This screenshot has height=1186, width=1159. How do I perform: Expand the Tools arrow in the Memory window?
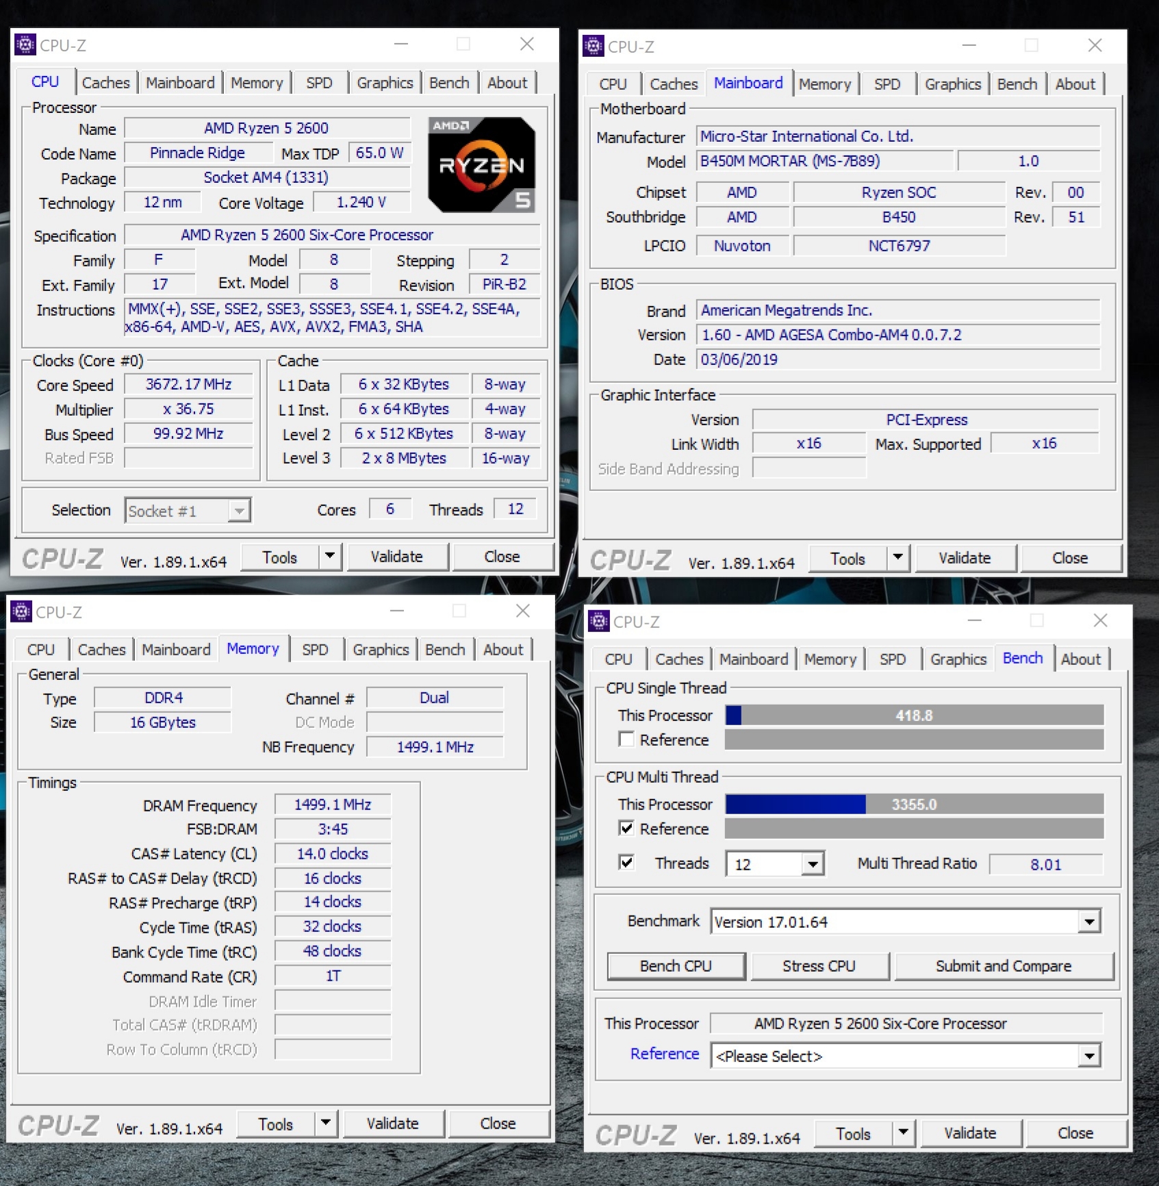pyautogui.click(x=326, y=1123)
